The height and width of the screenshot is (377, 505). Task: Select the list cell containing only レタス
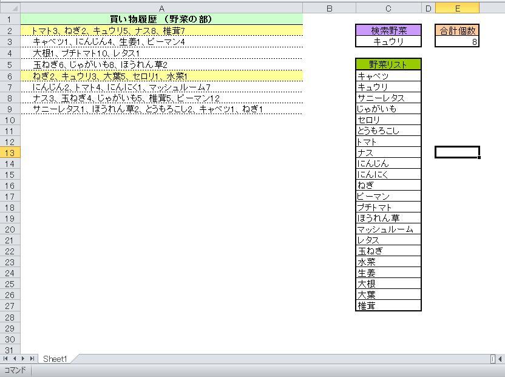(x=388, y=240)
